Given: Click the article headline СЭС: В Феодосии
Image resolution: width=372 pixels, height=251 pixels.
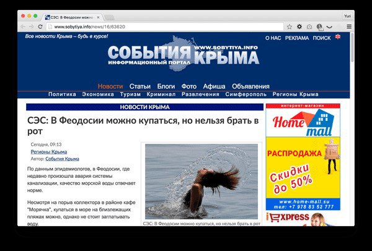Looking at the screenshot, I should [143, 126].
